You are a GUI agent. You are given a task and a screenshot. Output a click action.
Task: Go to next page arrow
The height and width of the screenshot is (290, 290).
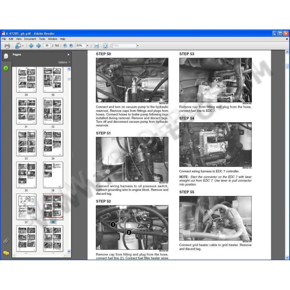click(x=39, y=46)
